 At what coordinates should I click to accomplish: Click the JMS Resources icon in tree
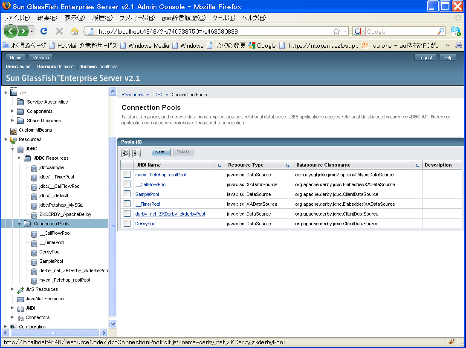[20, 290]
